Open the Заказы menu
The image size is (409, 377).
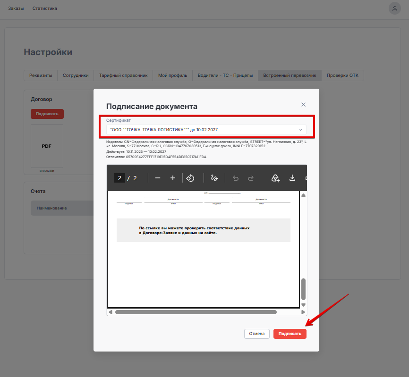pyautogui.click(x=16, y=8)
